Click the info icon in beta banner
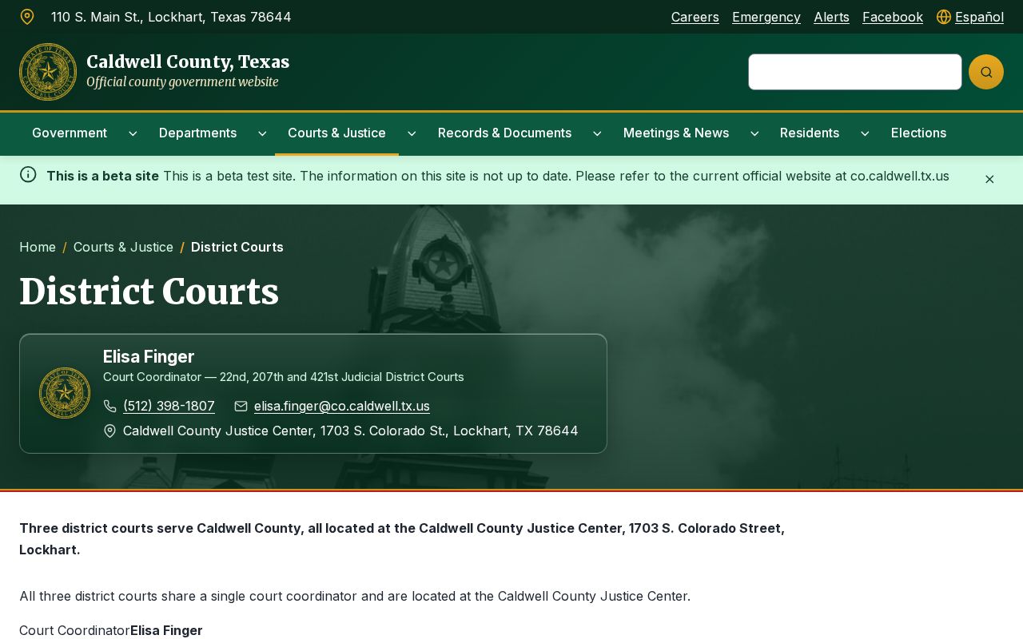The image size is (1023, 639). tap(28, 174)
